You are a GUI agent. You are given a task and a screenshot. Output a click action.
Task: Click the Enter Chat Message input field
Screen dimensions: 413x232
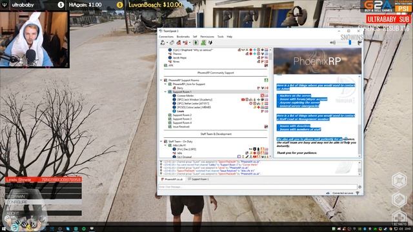coord(257,187)
